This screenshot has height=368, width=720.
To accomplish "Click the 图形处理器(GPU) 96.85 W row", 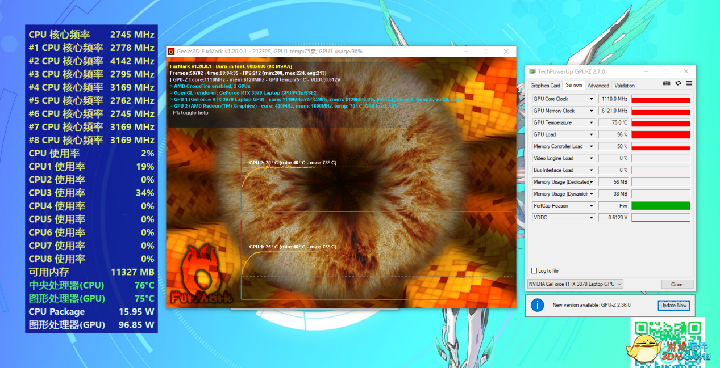I will point(91,325).
